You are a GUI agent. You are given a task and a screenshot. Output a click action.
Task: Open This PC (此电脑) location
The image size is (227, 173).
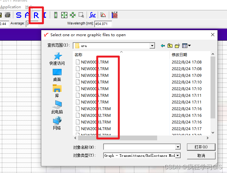pos(57,107)
